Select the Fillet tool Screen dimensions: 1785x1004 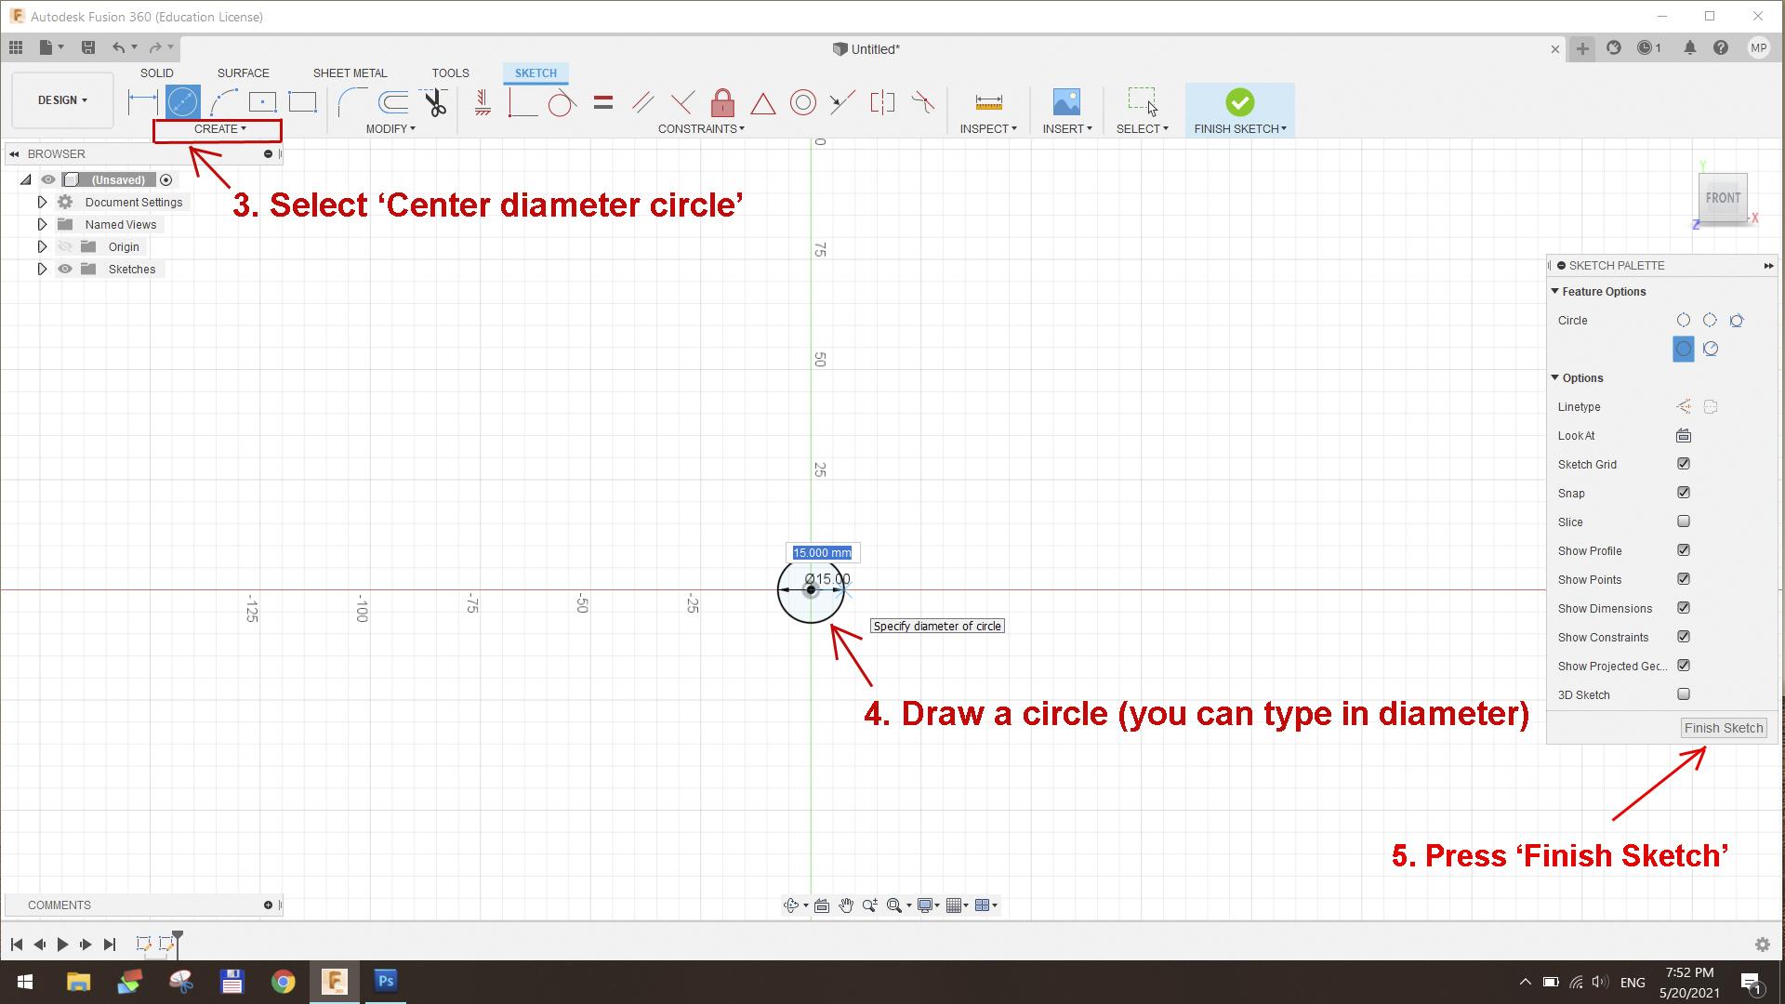352,101
